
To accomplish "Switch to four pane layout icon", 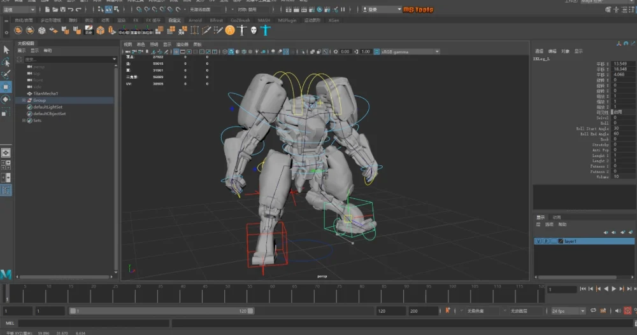I will [6, 165].
